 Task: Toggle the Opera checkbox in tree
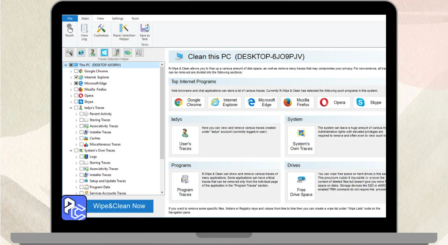coord(76,96)
